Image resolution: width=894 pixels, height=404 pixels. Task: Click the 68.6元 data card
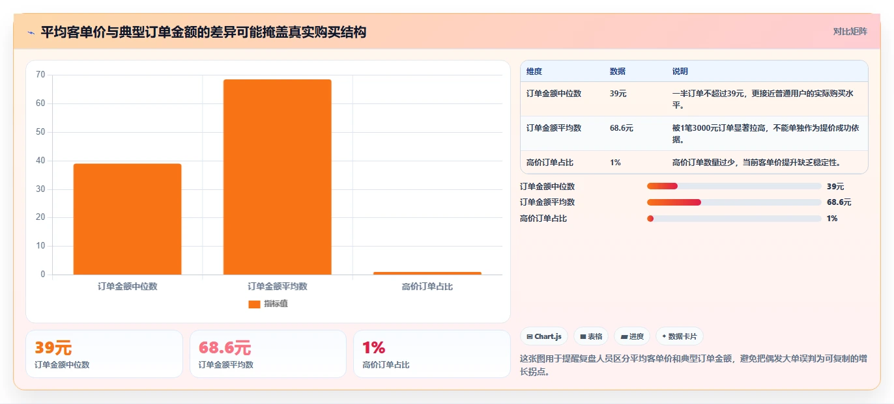268,354
